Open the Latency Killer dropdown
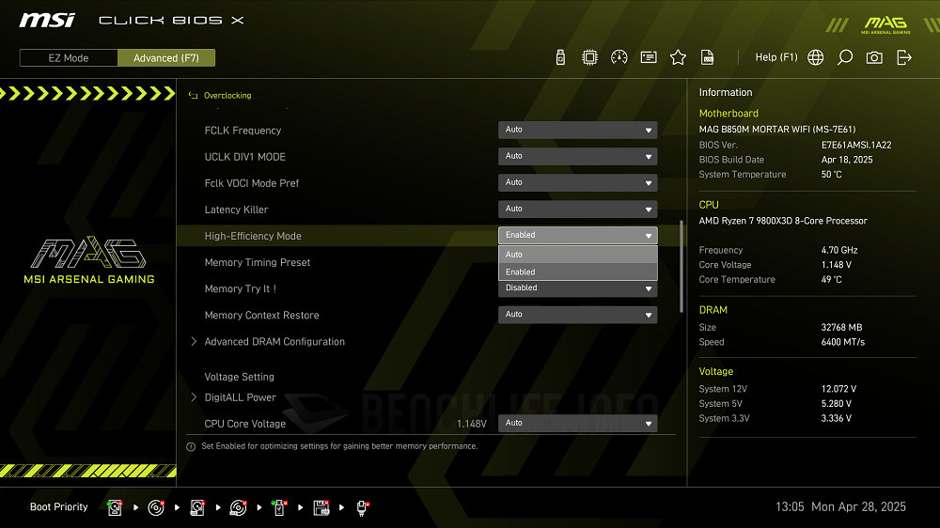Image resolution: width=940 pixels, height=528 pixels. pyautogui.click(x=577, y=210)
